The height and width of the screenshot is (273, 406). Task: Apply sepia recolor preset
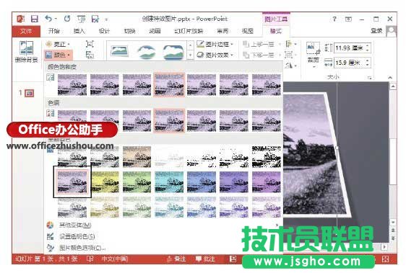click(x=137, y=156)
